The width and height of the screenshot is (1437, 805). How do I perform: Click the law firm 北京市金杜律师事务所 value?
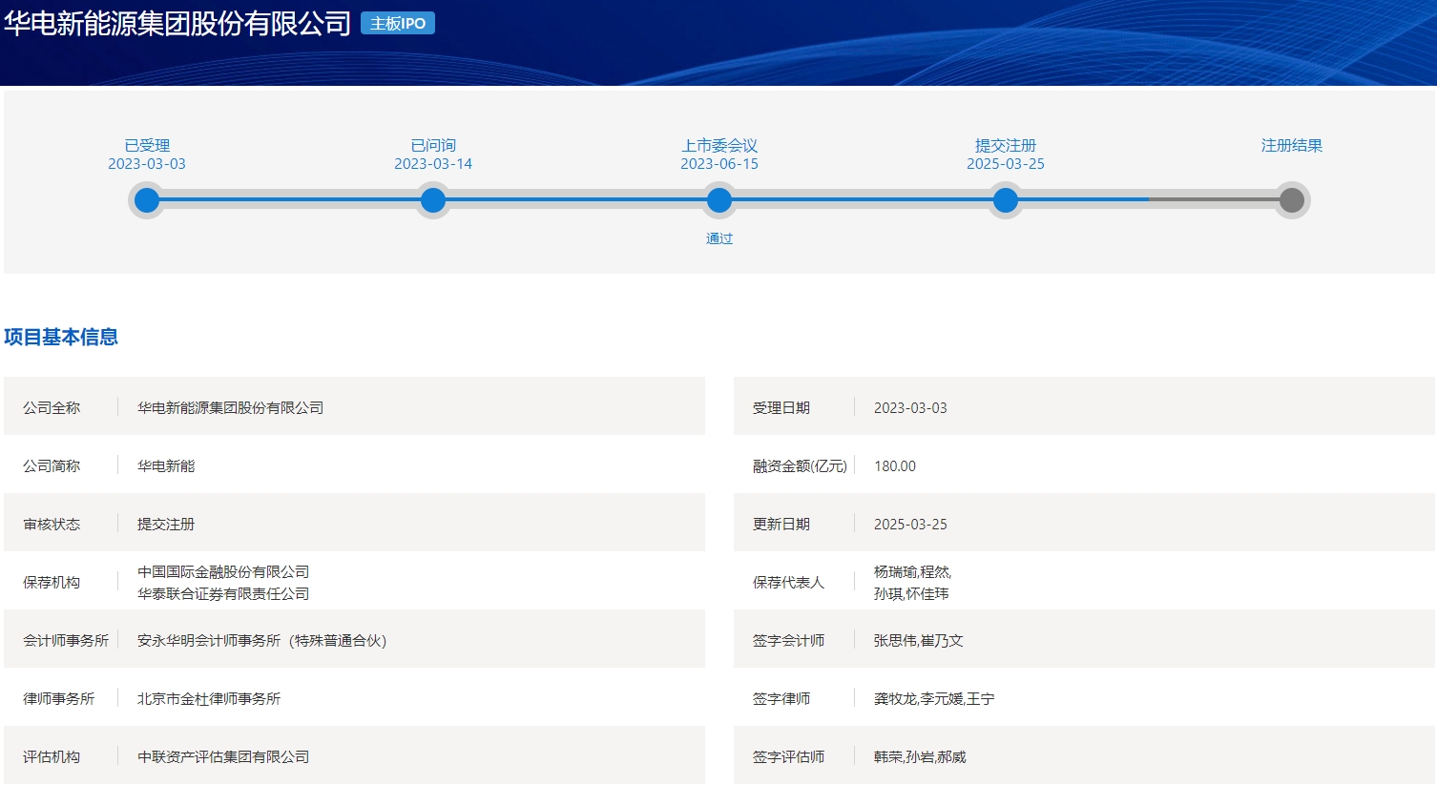click(209, 698)
